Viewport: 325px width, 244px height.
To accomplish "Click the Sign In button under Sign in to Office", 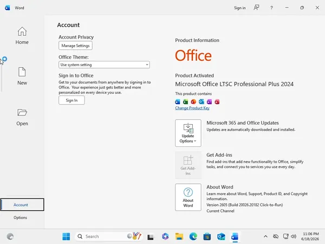I will click(x=71, y=100).
